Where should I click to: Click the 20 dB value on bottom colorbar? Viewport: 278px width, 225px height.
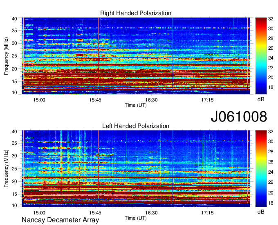tap(271, 193)
